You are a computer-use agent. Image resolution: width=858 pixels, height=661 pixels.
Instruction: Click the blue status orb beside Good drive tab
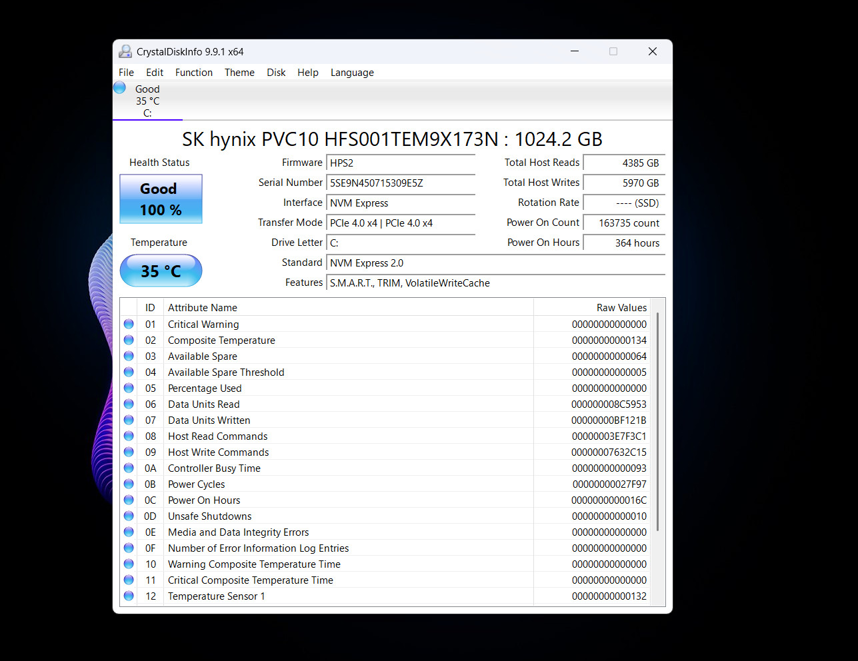[x=120, y=87]
